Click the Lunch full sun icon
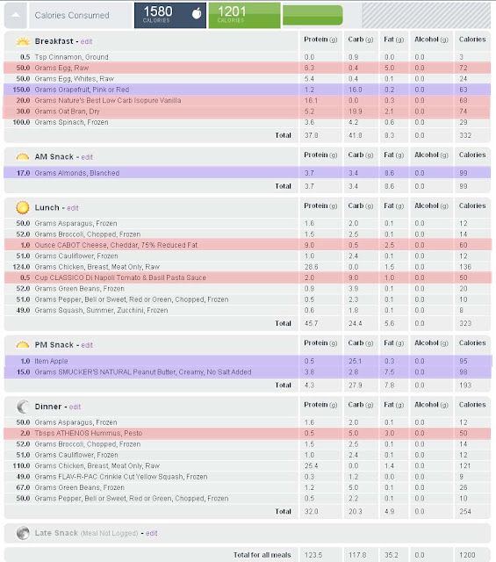The height and width of the screenshot is (562, 496). (23, 207)
